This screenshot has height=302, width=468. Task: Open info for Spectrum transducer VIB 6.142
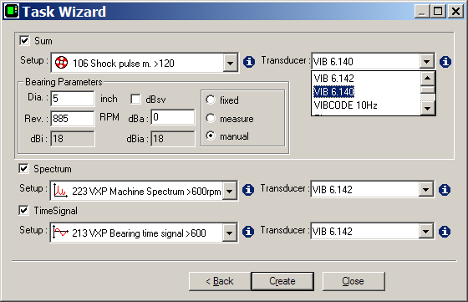(445, 190)
